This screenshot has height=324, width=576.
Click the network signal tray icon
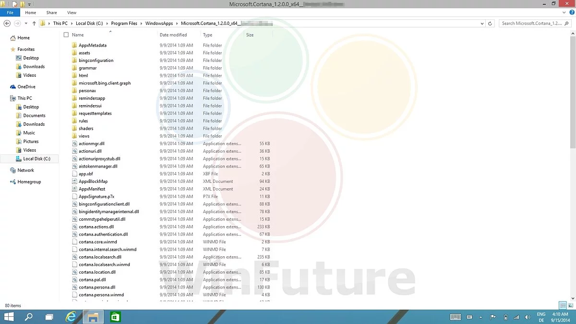pos(516,317)
